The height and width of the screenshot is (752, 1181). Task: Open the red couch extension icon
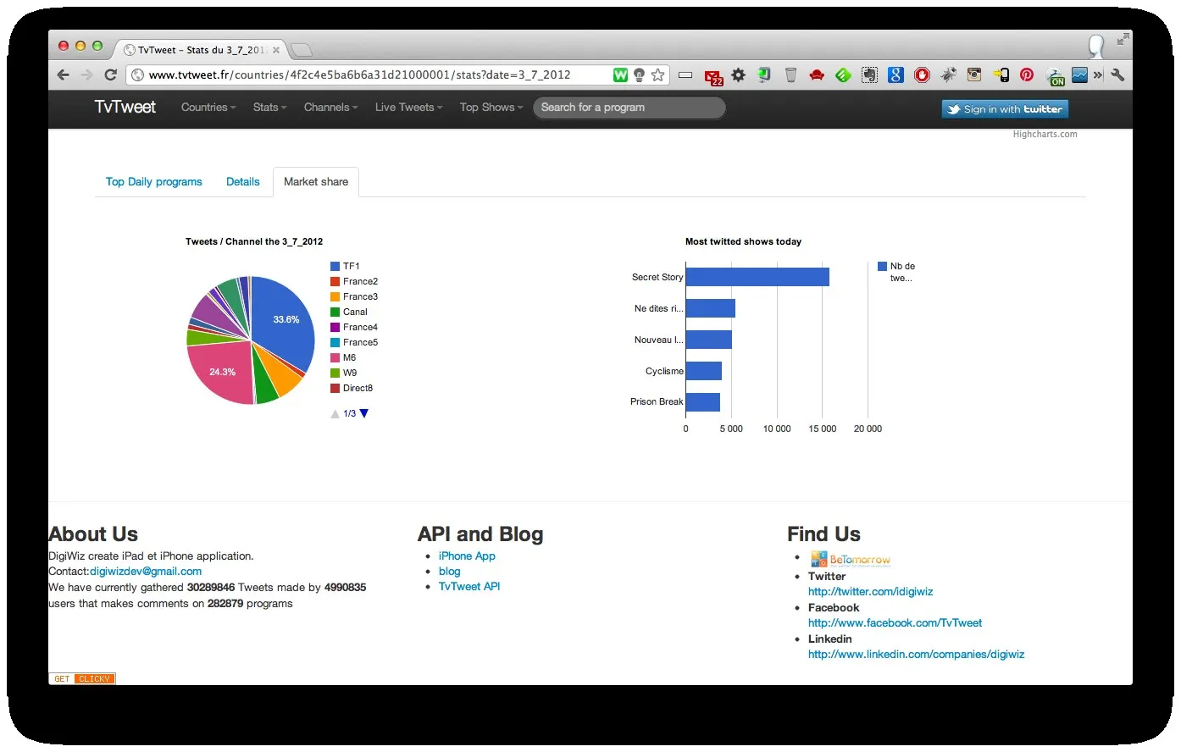817,75
